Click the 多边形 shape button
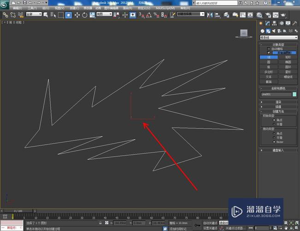 pos(269,72)
